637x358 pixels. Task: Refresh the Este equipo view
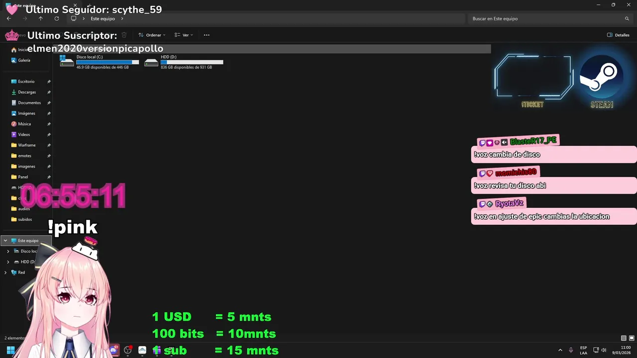[x=57, y=18]
